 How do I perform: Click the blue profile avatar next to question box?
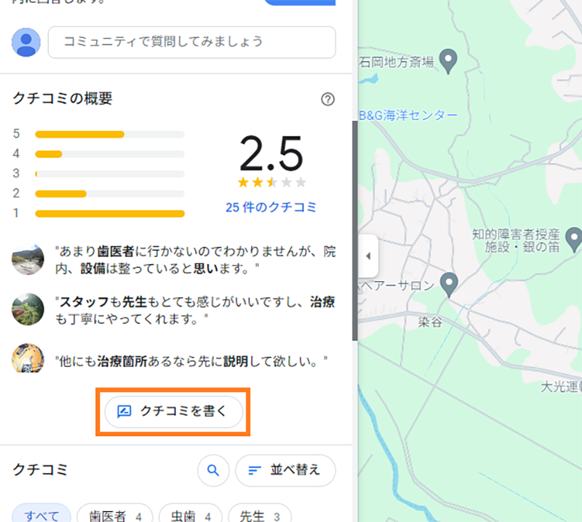coord(26,42)
